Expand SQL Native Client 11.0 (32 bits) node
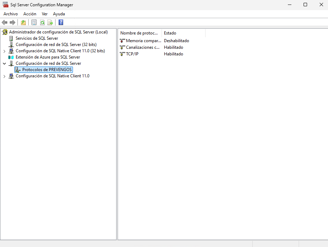This screenshot has width=328, height=247. (5, 51)
